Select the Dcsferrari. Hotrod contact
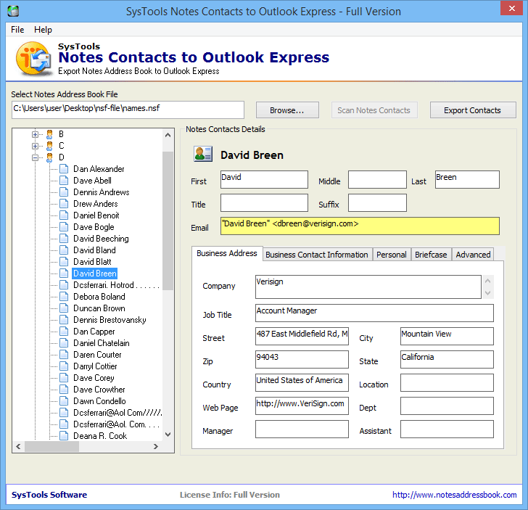 116,285
